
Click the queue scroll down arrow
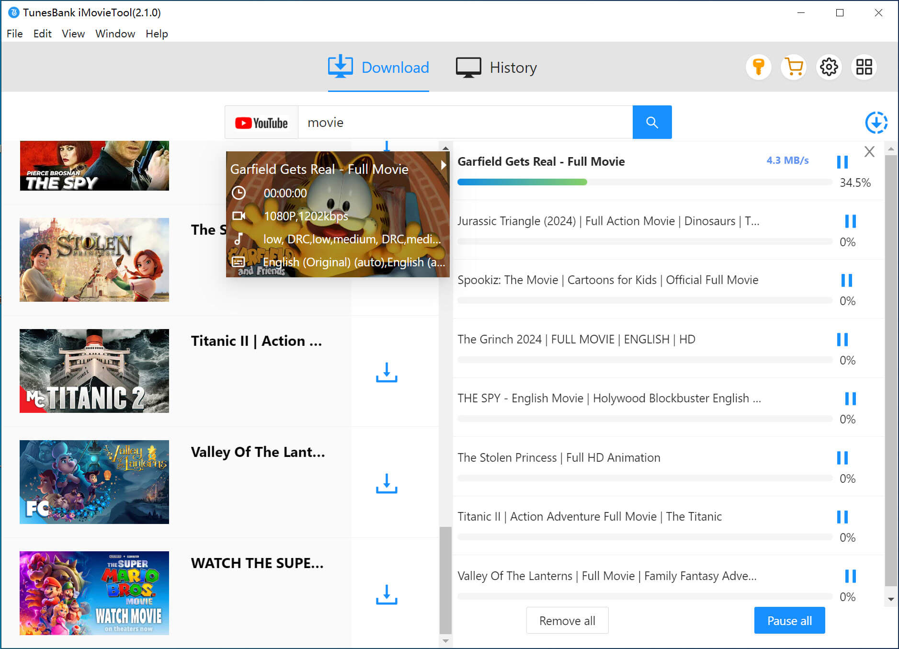pyautogui.click(x=891, y=599)
